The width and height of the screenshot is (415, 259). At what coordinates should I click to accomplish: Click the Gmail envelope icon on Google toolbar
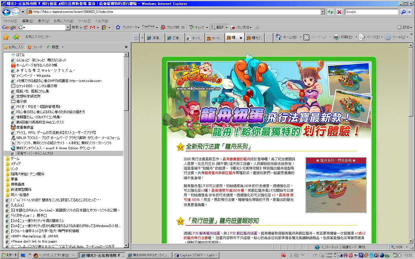[93, 27]
